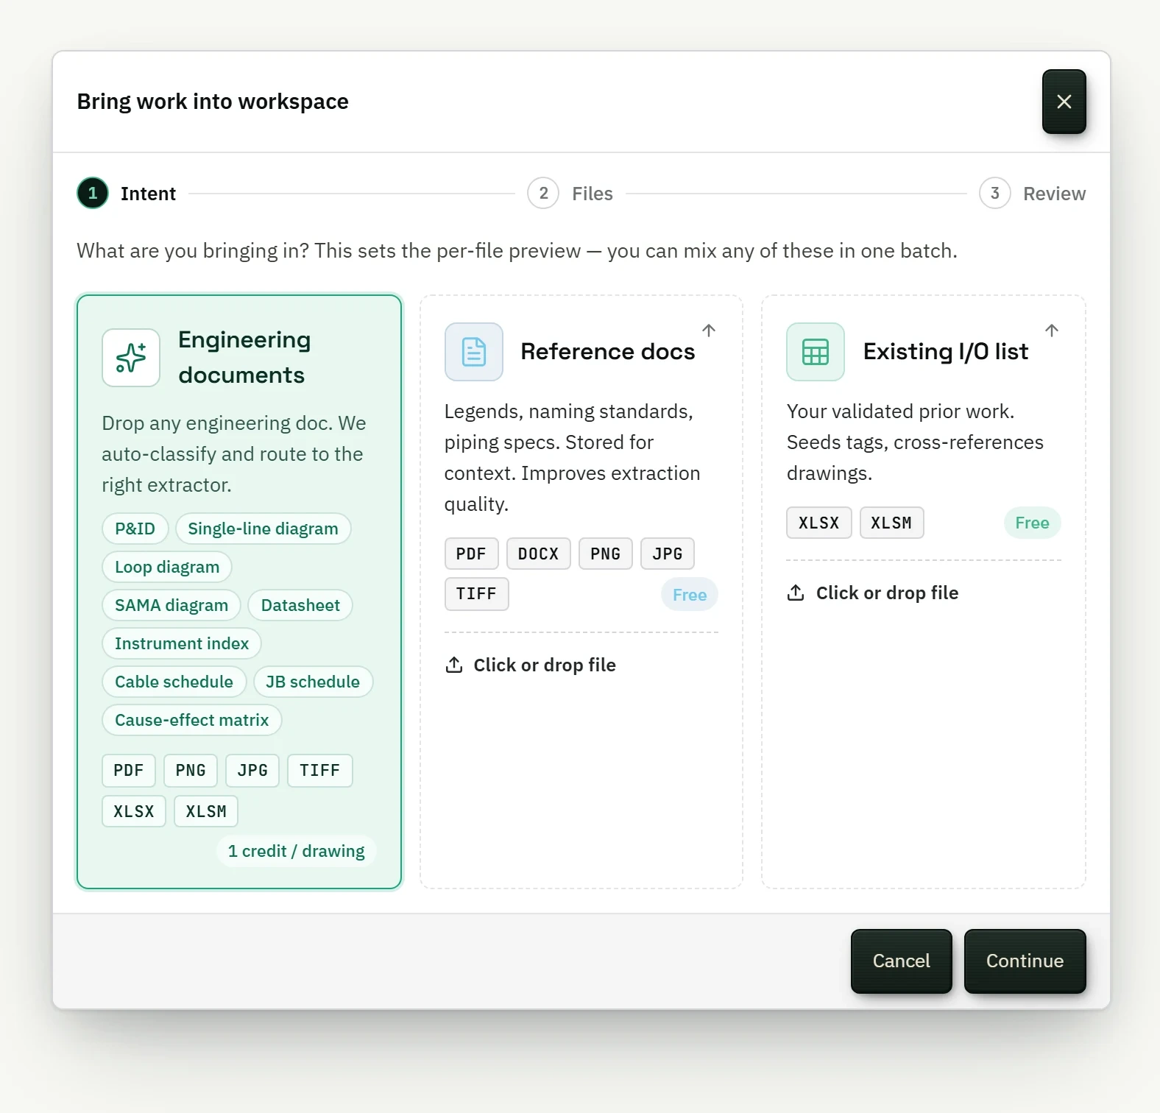This screenshot has width=1160, height=1113.
Task: Click PDF format chip in Reference docs
Action: (x=471, y=554)
